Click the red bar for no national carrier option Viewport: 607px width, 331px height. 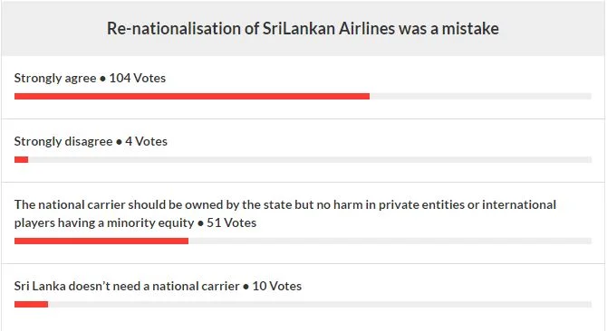click(x=32, y=305)
